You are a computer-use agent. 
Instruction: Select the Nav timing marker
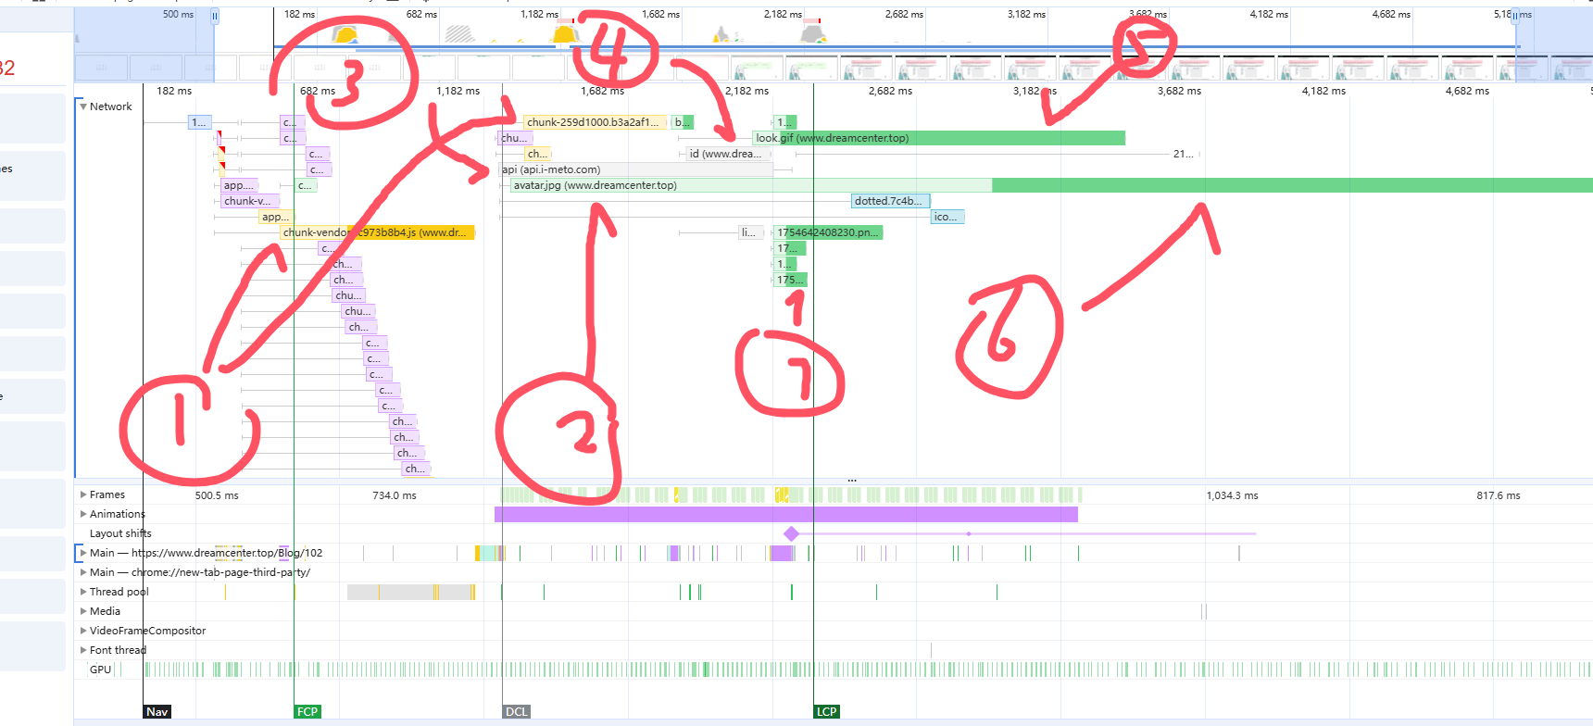click(157, 711)
